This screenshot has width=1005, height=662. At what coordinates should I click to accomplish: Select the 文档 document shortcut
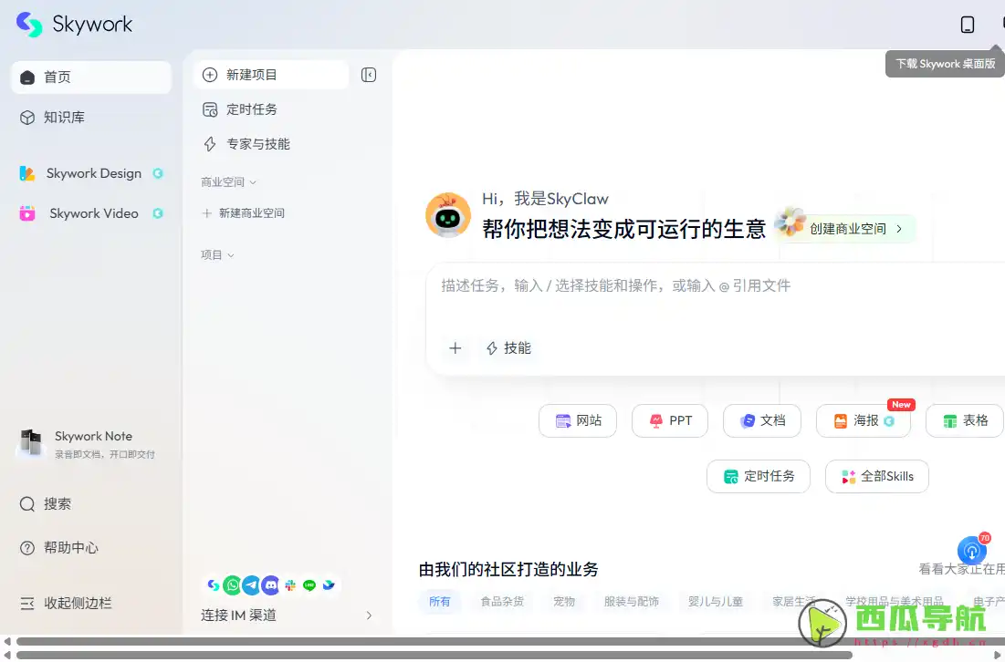click(762, 420)
